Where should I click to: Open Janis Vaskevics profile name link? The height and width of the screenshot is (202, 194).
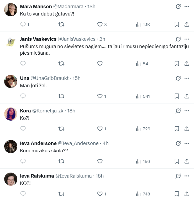coord(38,39)
